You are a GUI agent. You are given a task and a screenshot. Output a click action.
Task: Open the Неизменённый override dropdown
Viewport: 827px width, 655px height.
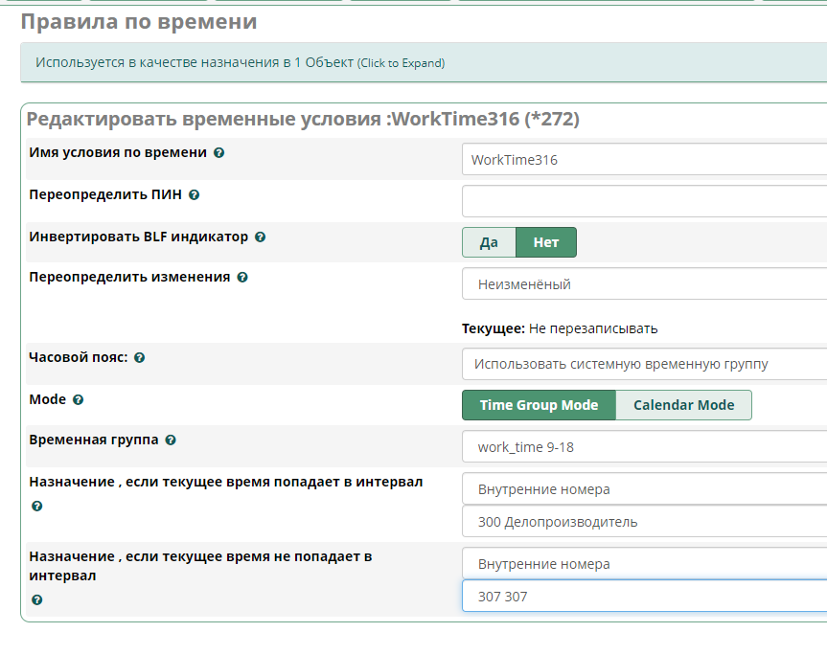[x=644, y=284]
